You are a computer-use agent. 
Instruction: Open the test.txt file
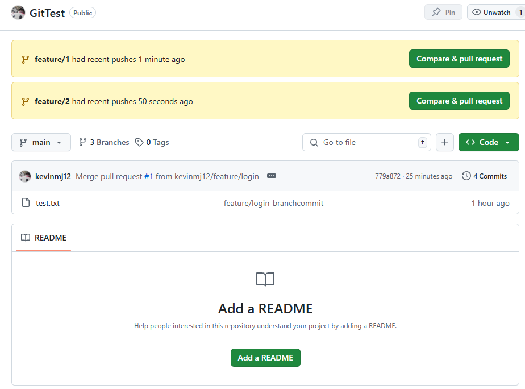48,204
